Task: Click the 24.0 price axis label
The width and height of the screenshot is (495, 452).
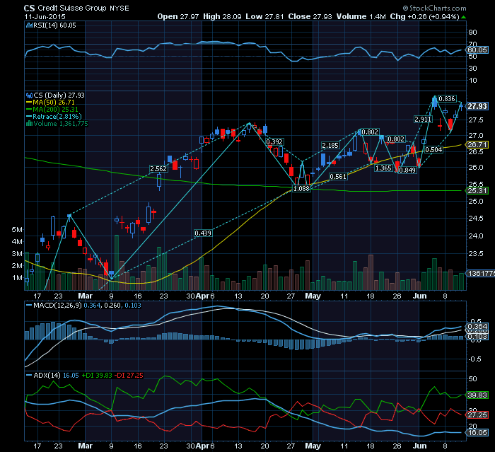Action: [x=476, y=236]
